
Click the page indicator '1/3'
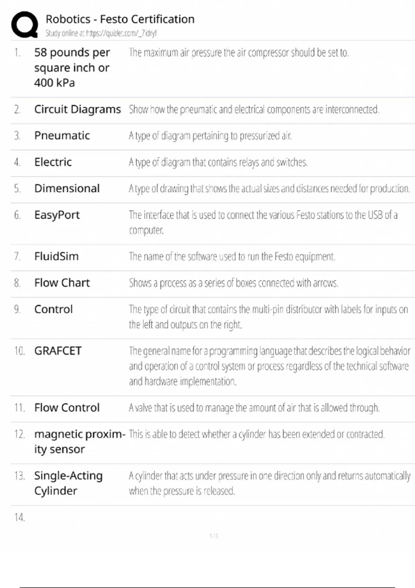point(214,536)
